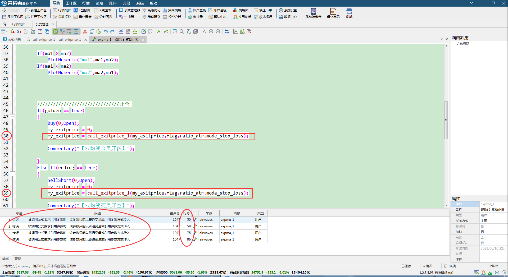Open 公式管理器 from the ribbon
Viewport: 508px width, 277px height.
coord(130,10)
